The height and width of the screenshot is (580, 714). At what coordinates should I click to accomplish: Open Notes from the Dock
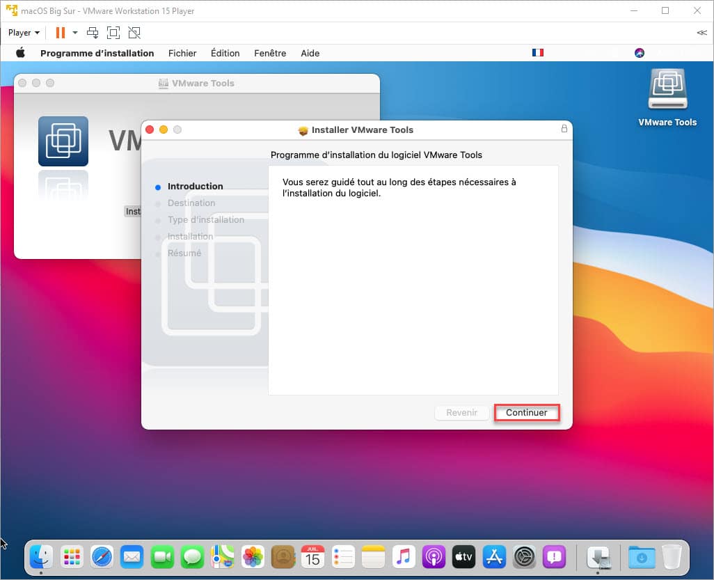tap(373, 557)
